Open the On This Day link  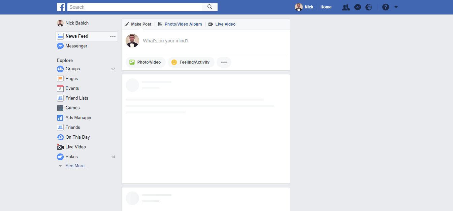tap(78, 137)
